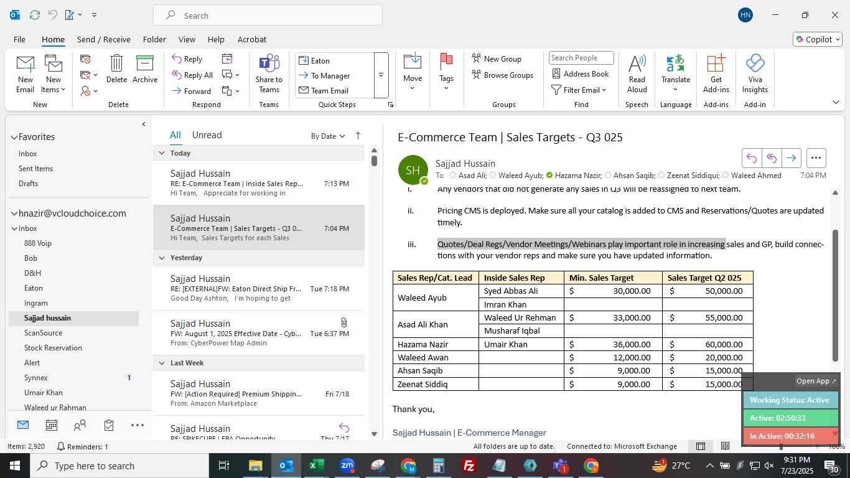
Task: Open FileZilla from the taskbar
Action: pos(469,466)
